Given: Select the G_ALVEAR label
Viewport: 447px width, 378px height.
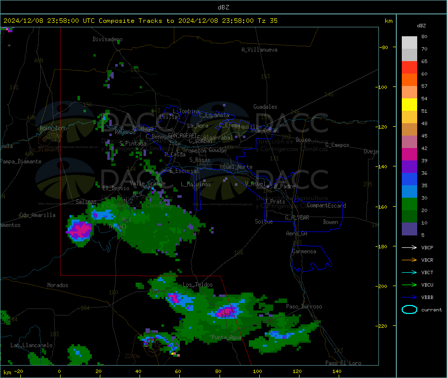Looking at the screenshot, I should (x=297, y=218).
